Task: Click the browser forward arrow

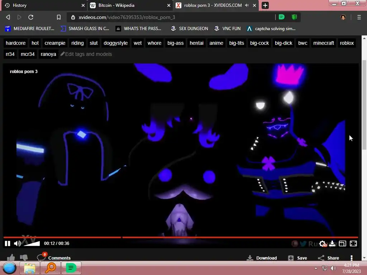Action: [19, 17]
